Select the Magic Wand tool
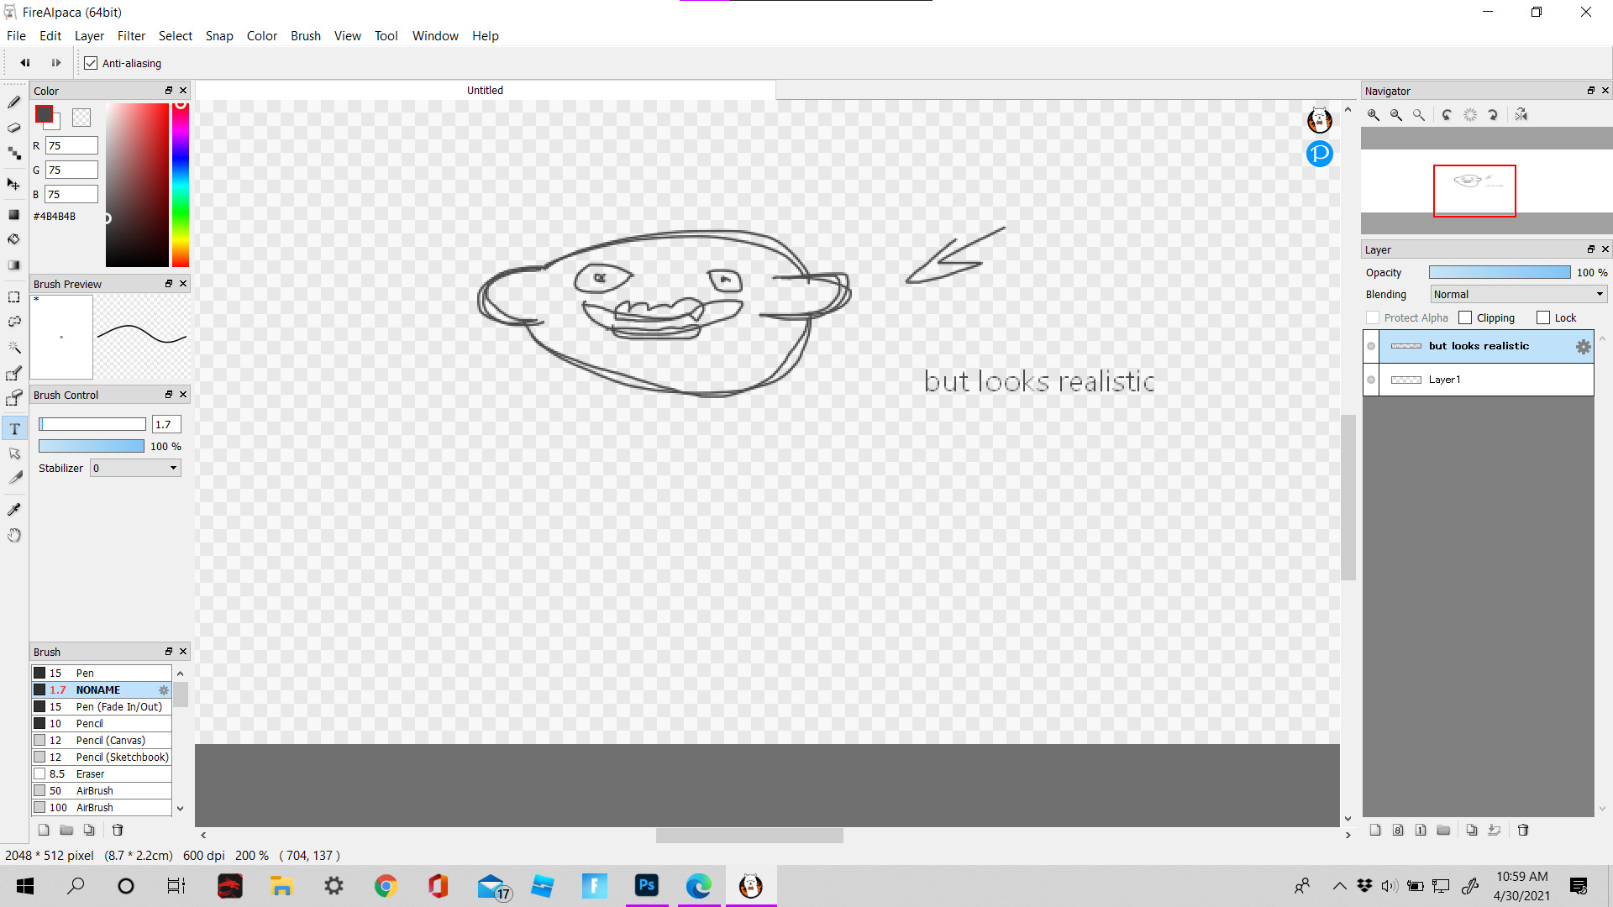This screenshot has height=907, width=1613. (x=14, y=347)
